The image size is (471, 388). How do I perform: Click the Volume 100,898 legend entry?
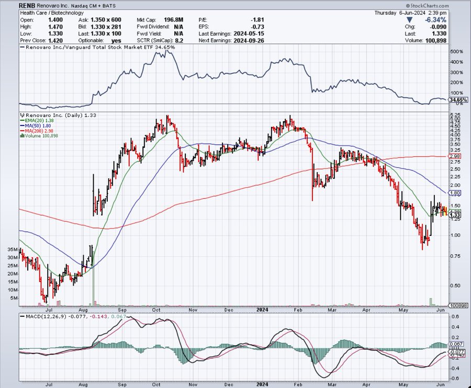pyautogui.click(x=39, y=135)
